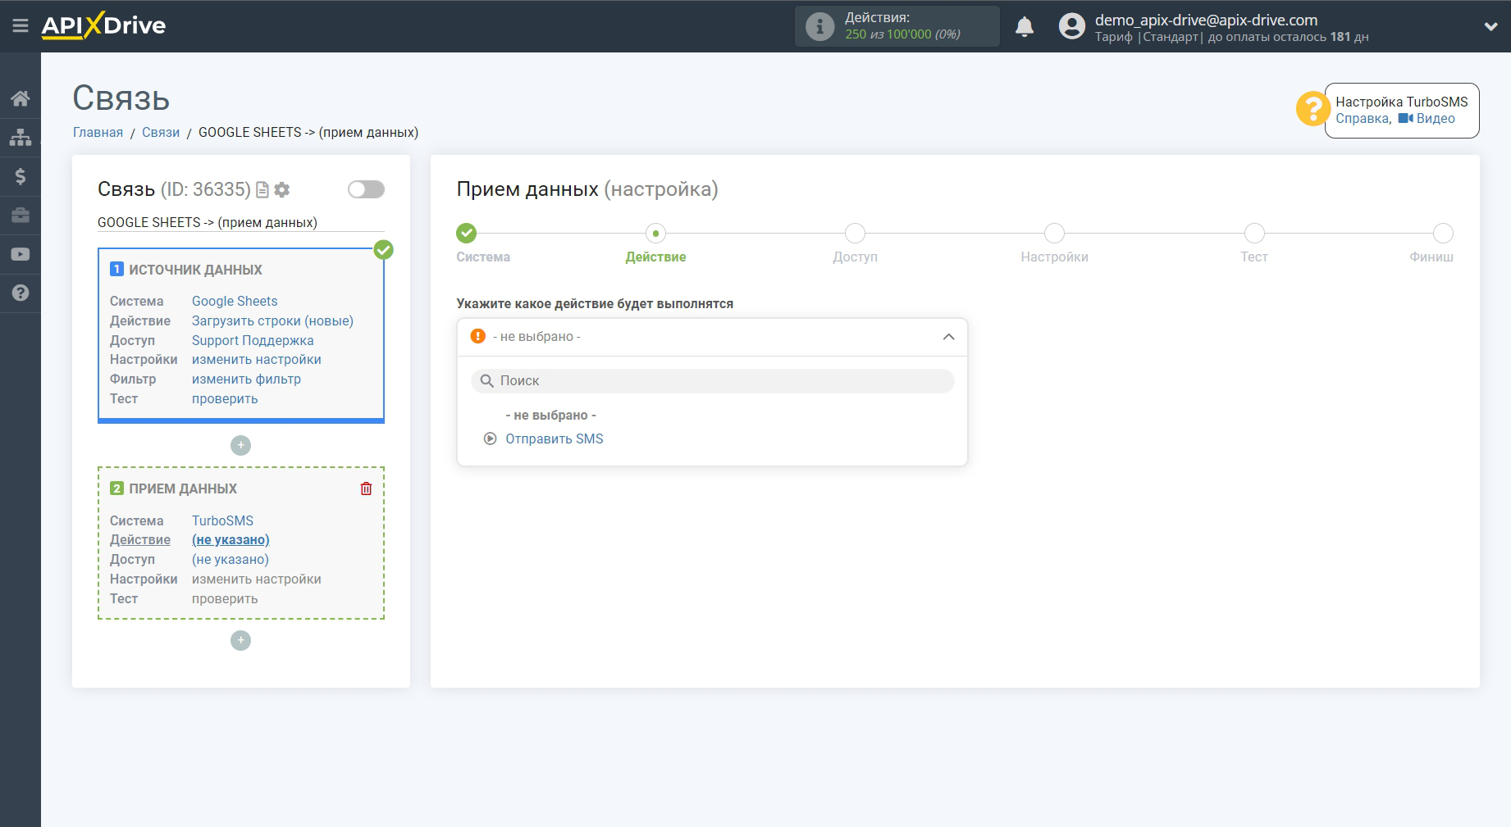This screenshot has height=827, width=1511.
Task: Click the Google Sheets system link
Action: coord(235,302)
